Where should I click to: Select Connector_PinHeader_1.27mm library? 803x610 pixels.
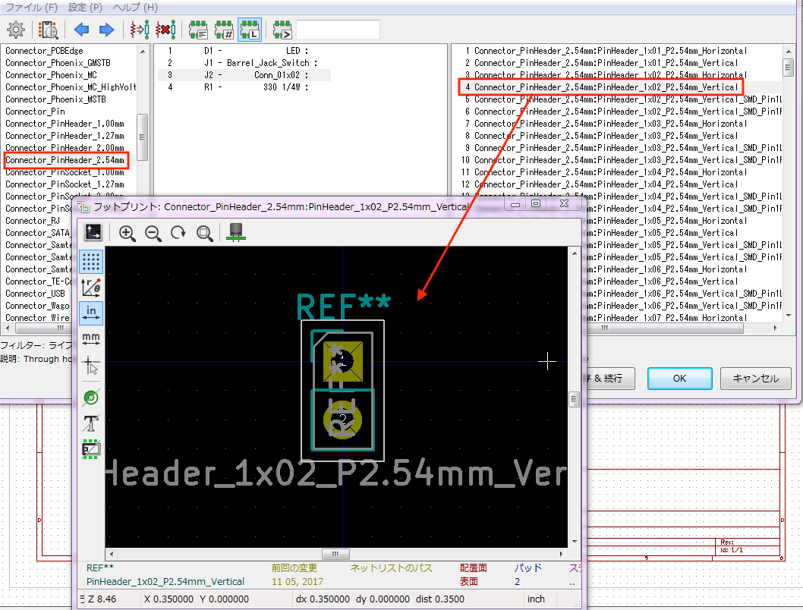pos(65,136)
